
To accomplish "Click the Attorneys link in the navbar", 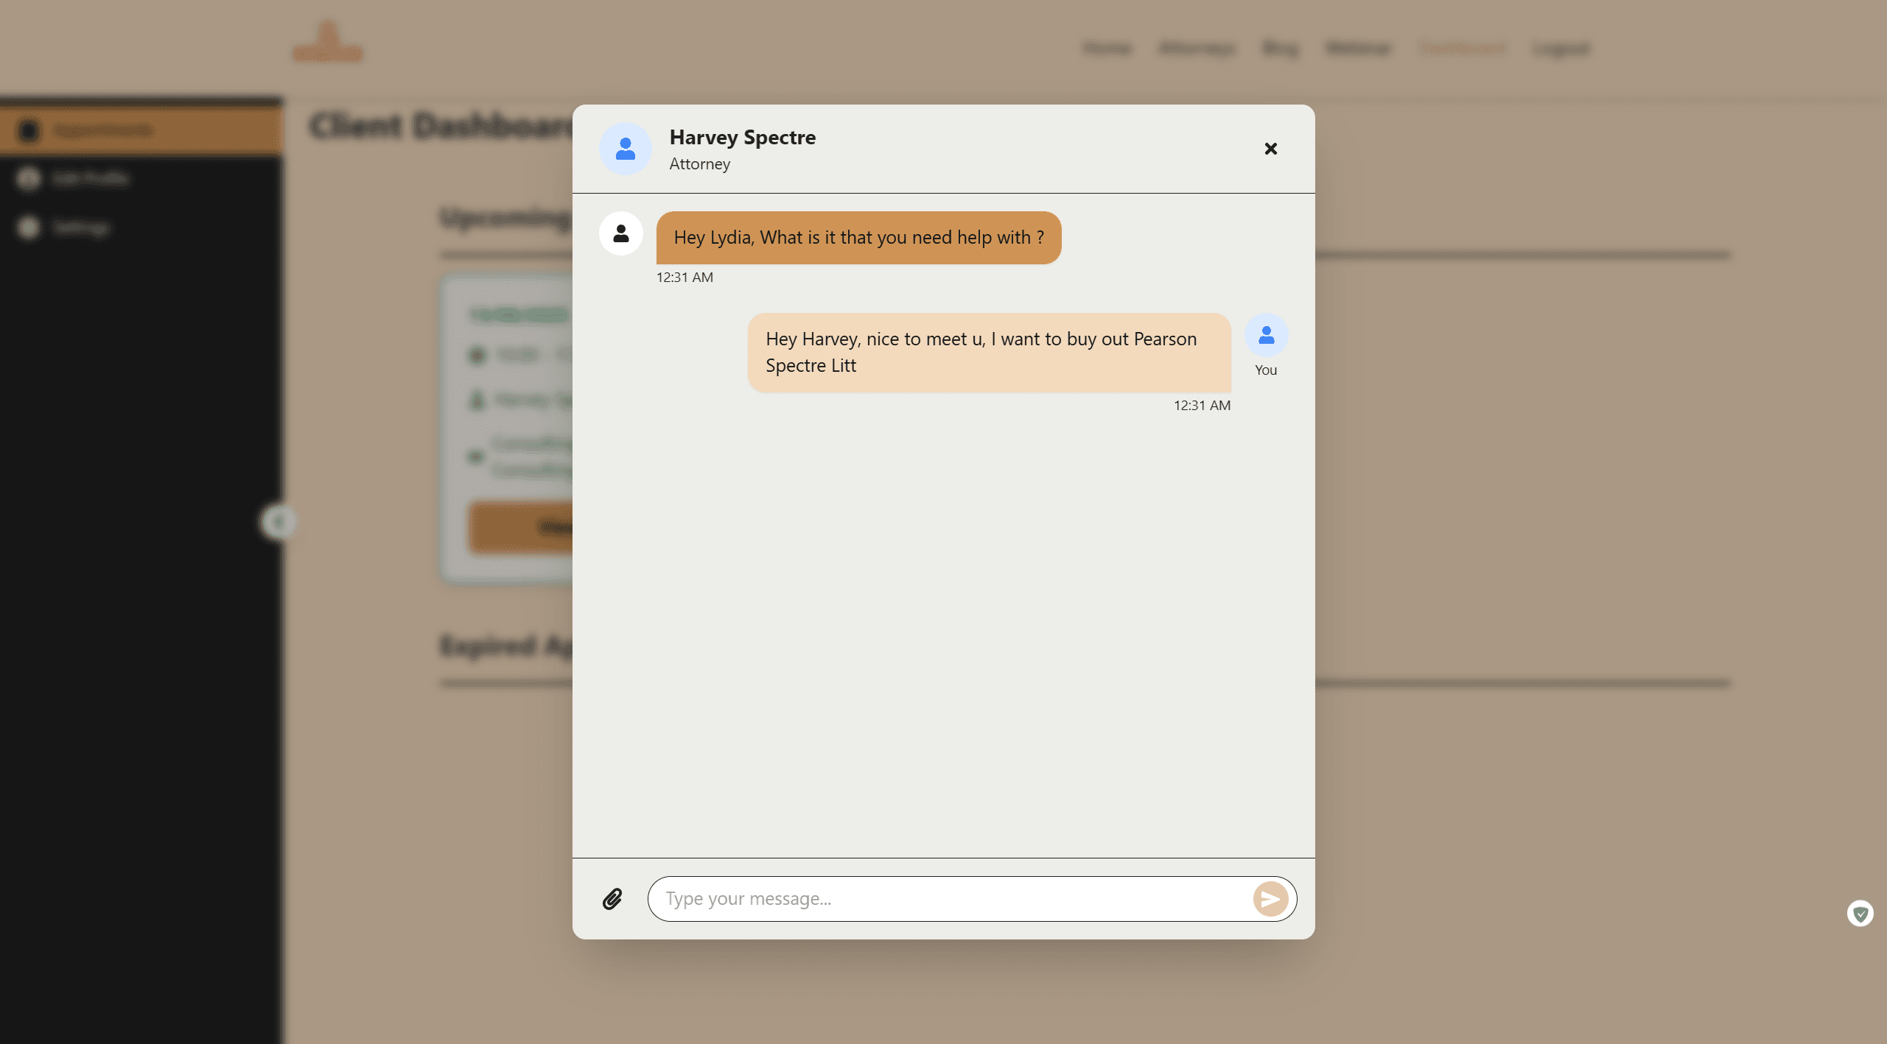I will click(x=1196, y=48).
